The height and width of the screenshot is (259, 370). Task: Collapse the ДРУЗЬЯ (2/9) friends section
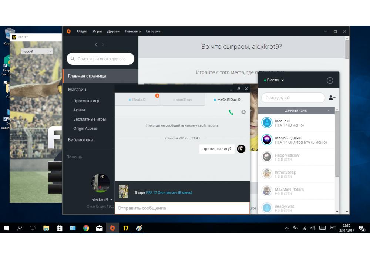pos(296,110)
